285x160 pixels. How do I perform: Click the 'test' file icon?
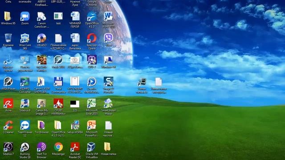coord(58,16)
